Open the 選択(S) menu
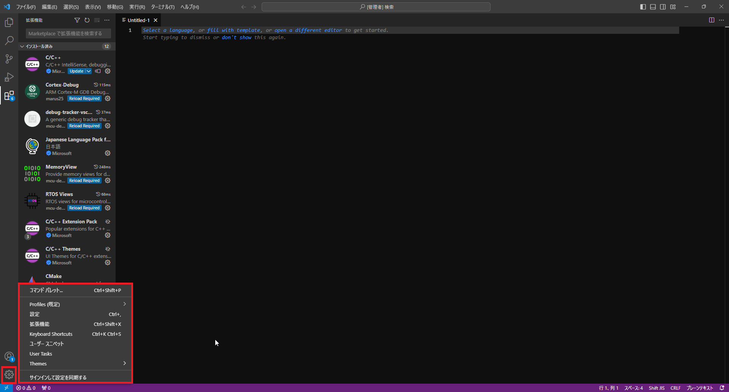The image size is (729, 392). pyautogui.click(x=71, y=7)
